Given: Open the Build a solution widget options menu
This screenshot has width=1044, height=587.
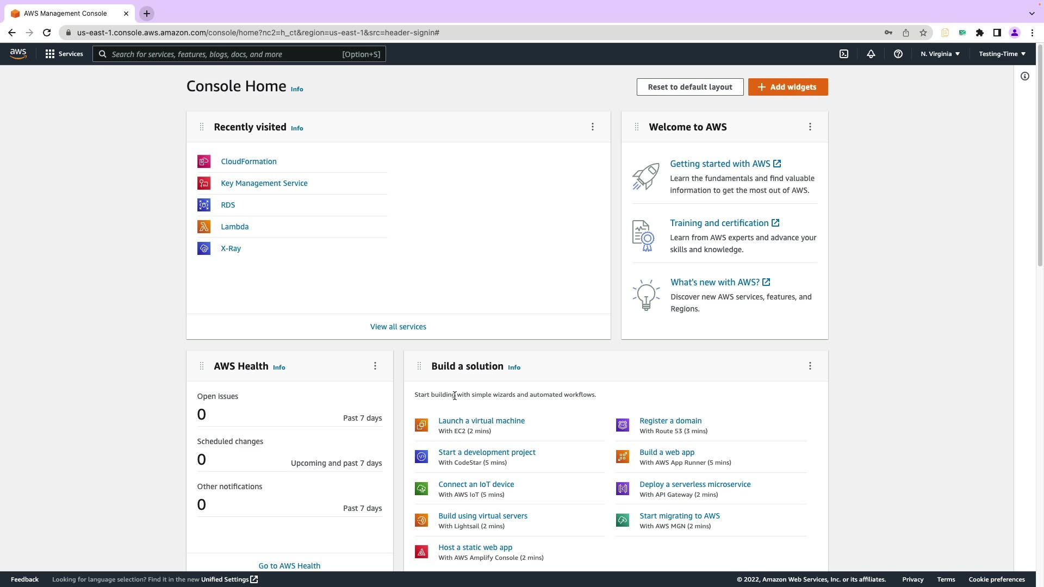Looking at the screenshot, I should click(810, 366).
